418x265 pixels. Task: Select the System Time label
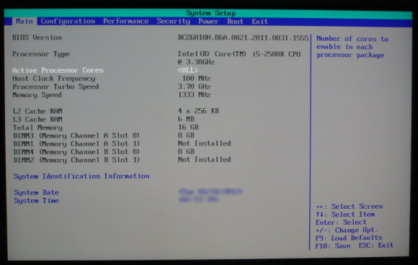(x=37, y=200)
